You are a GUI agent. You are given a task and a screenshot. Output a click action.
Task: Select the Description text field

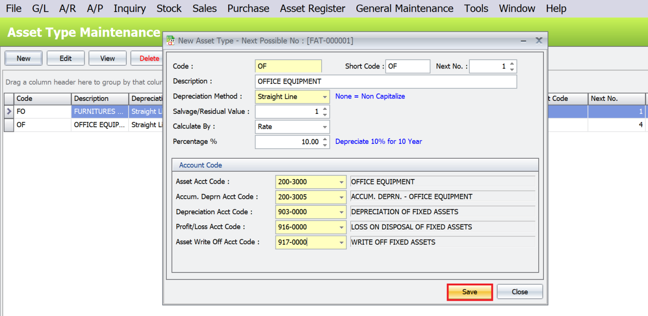pyautogui.click(x=386, y=81)
